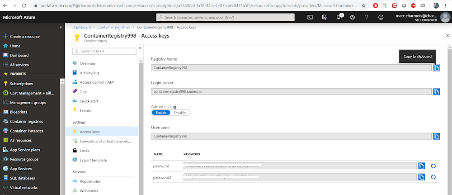452x195 pixels.
Task: Go back in the browser
Action: [x=5, y=5]
